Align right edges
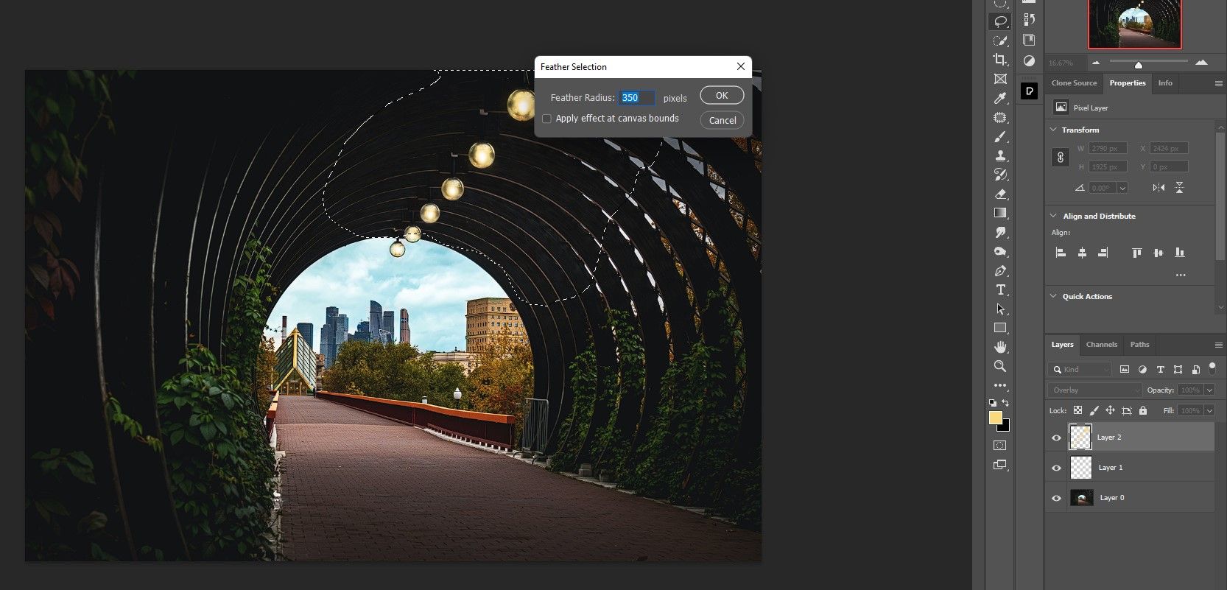Viewport: 1227px width, 590px height. pos(1103,253)
